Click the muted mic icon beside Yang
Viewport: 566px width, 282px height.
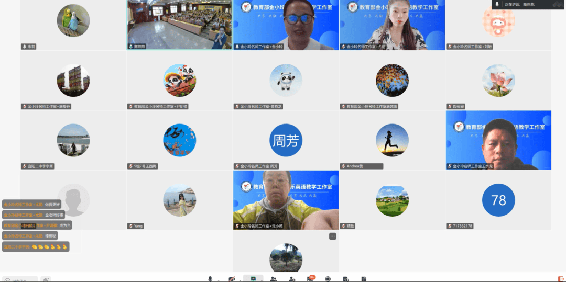click(131, 226)
